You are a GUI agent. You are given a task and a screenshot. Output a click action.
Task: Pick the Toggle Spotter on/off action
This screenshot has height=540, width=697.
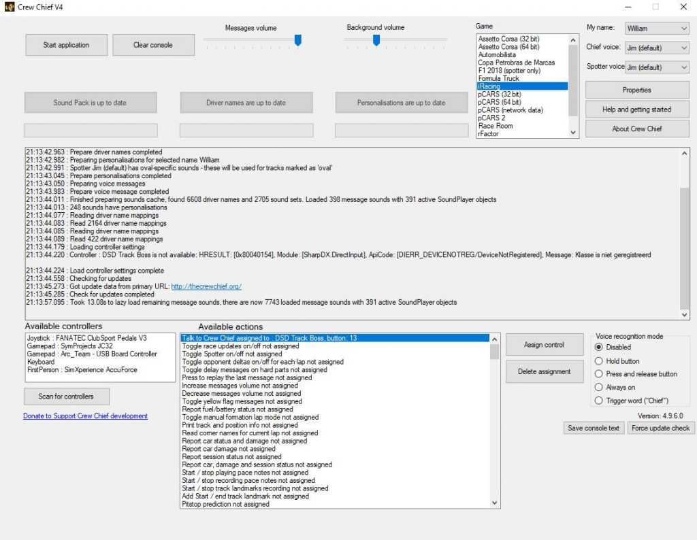tap(231, 354)
